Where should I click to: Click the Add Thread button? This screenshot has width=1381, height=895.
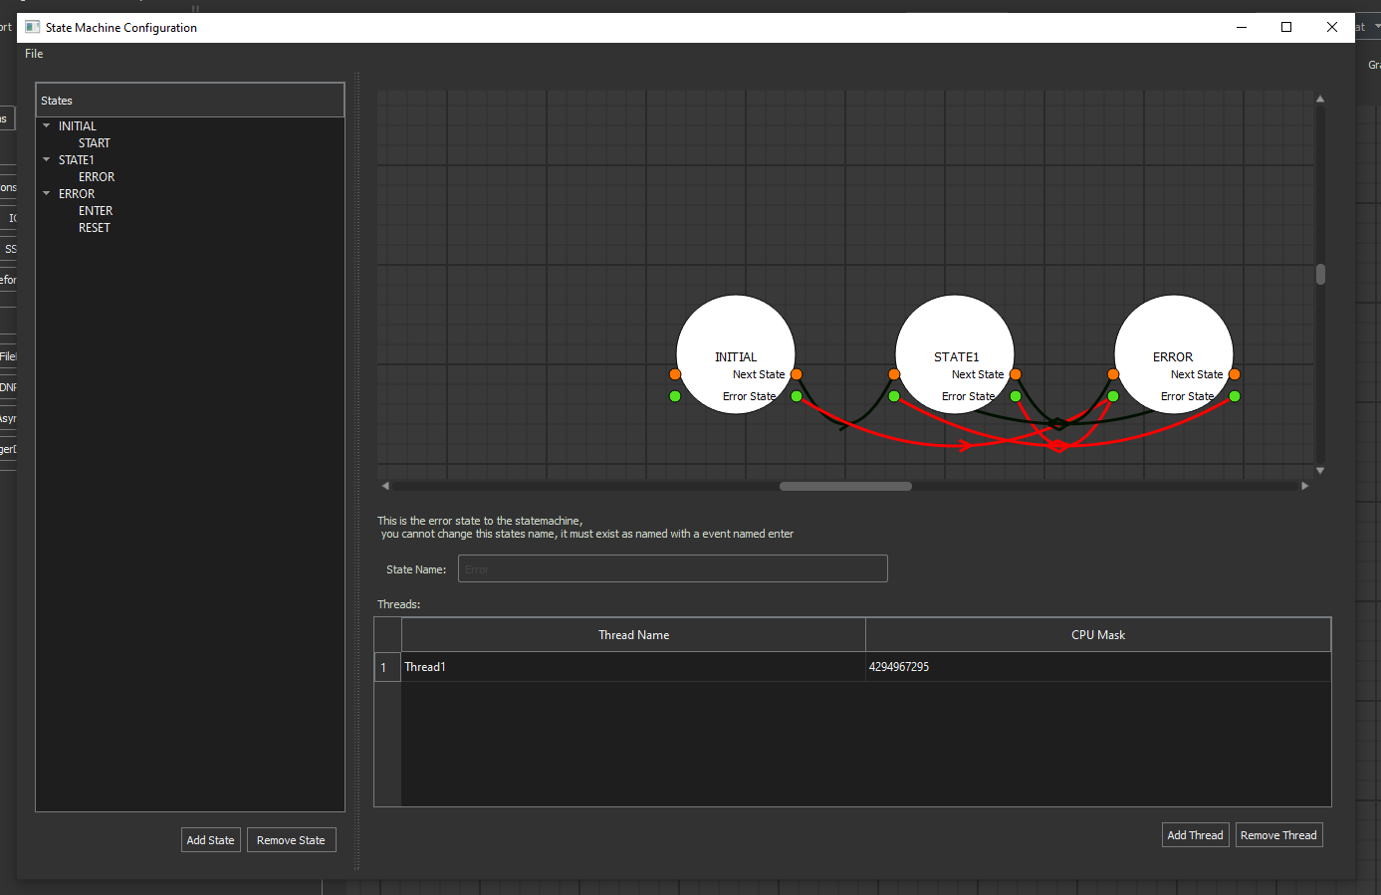[x=1195, y=835]
